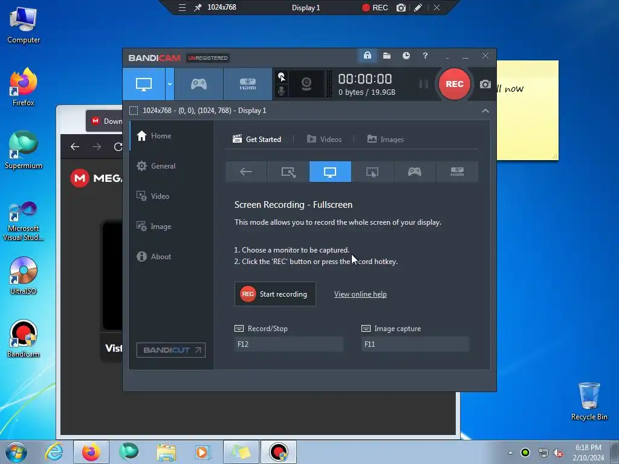Image resolution: width=619 pixels, height=464 pixels.
Task: Open Internet Explorer from the taskbar
Action: click(x=54, y=452)
